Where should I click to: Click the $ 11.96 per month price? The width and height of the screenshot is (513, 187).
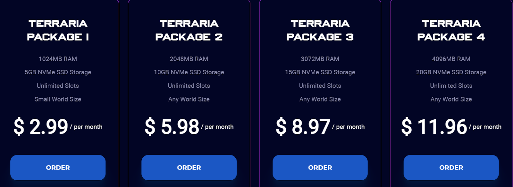tap(451, 126)
